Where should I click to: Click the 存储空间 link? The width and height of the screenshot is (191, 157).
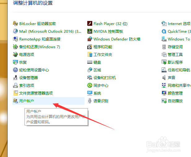[x=175, y=47]
